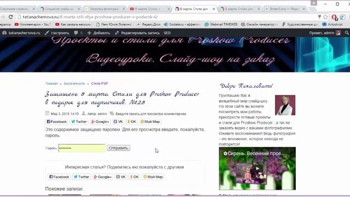This screenshot has width=350, height=197.
Task: Share via the bottom VK button
Action: coord(121,177)
